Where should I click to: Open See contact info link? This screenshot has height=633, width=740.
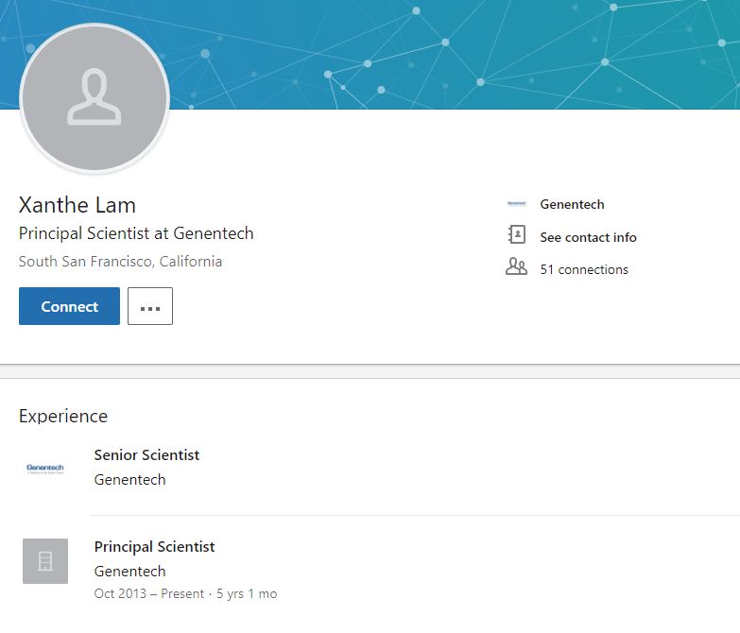[x=588, y=237]
